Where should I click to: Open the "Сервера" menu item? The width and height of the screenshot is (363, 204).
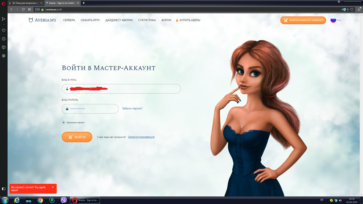pyautogui.click(x=69, y=20)
